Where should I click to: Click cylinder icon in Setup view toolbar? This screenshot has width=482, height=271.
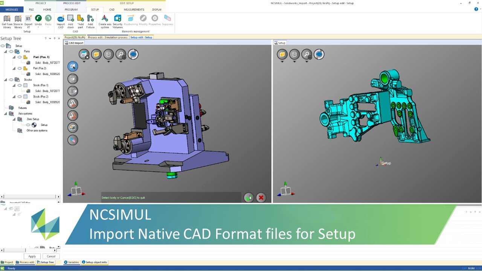pos(294,54)
